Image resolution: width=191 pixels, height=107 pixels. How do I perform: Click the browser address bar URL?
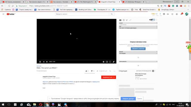point(48,6)
